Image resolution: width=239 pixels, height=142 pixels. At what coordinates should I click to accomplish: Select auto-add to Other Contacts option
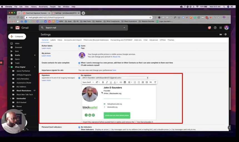click(x=79, y=63)
